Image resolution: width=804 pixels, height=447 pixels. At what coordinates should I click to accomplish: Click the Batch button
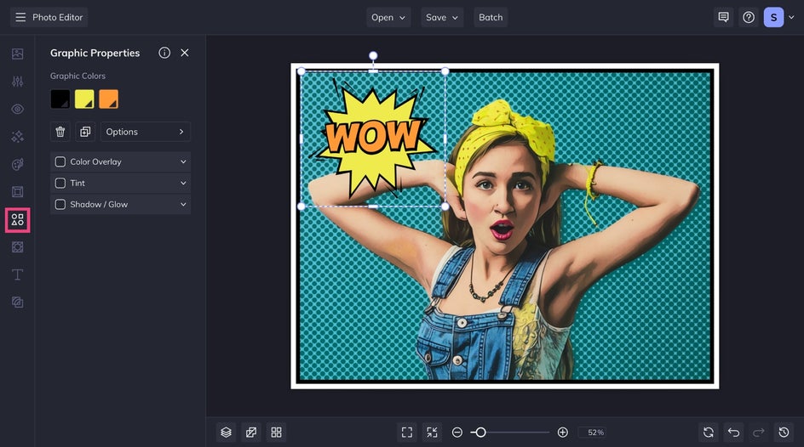tap(491, 17)
